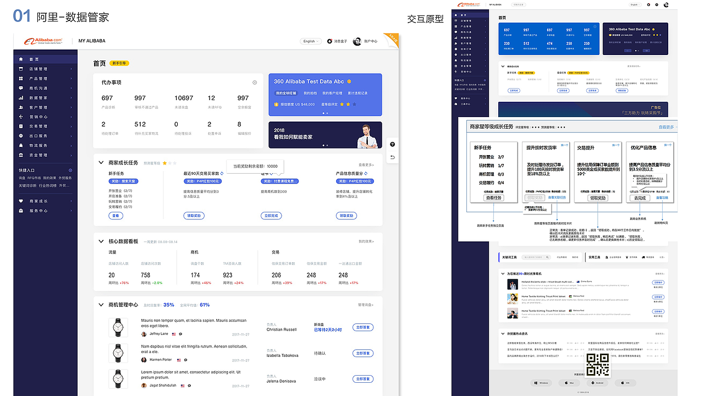Image resolution: width=704 pixels, height=396 pixels.
Task: Click the back arrow floating icon
Action: click(393, 157)
